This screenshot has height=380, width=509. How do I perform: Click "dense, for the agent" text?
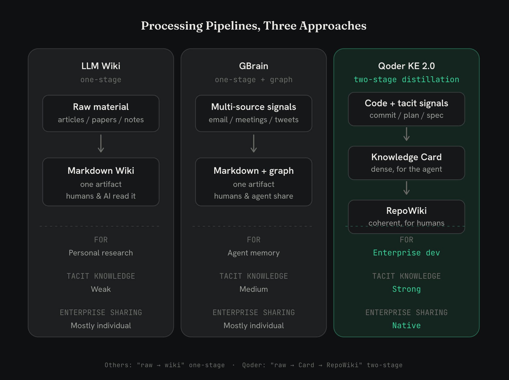click(x=406, y=169)
